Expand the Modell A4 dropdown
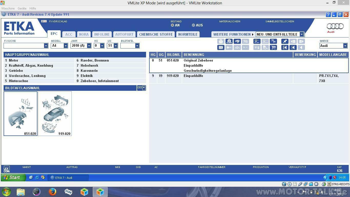350x197 pixels. pyautogui.click(x=66, y=46)
